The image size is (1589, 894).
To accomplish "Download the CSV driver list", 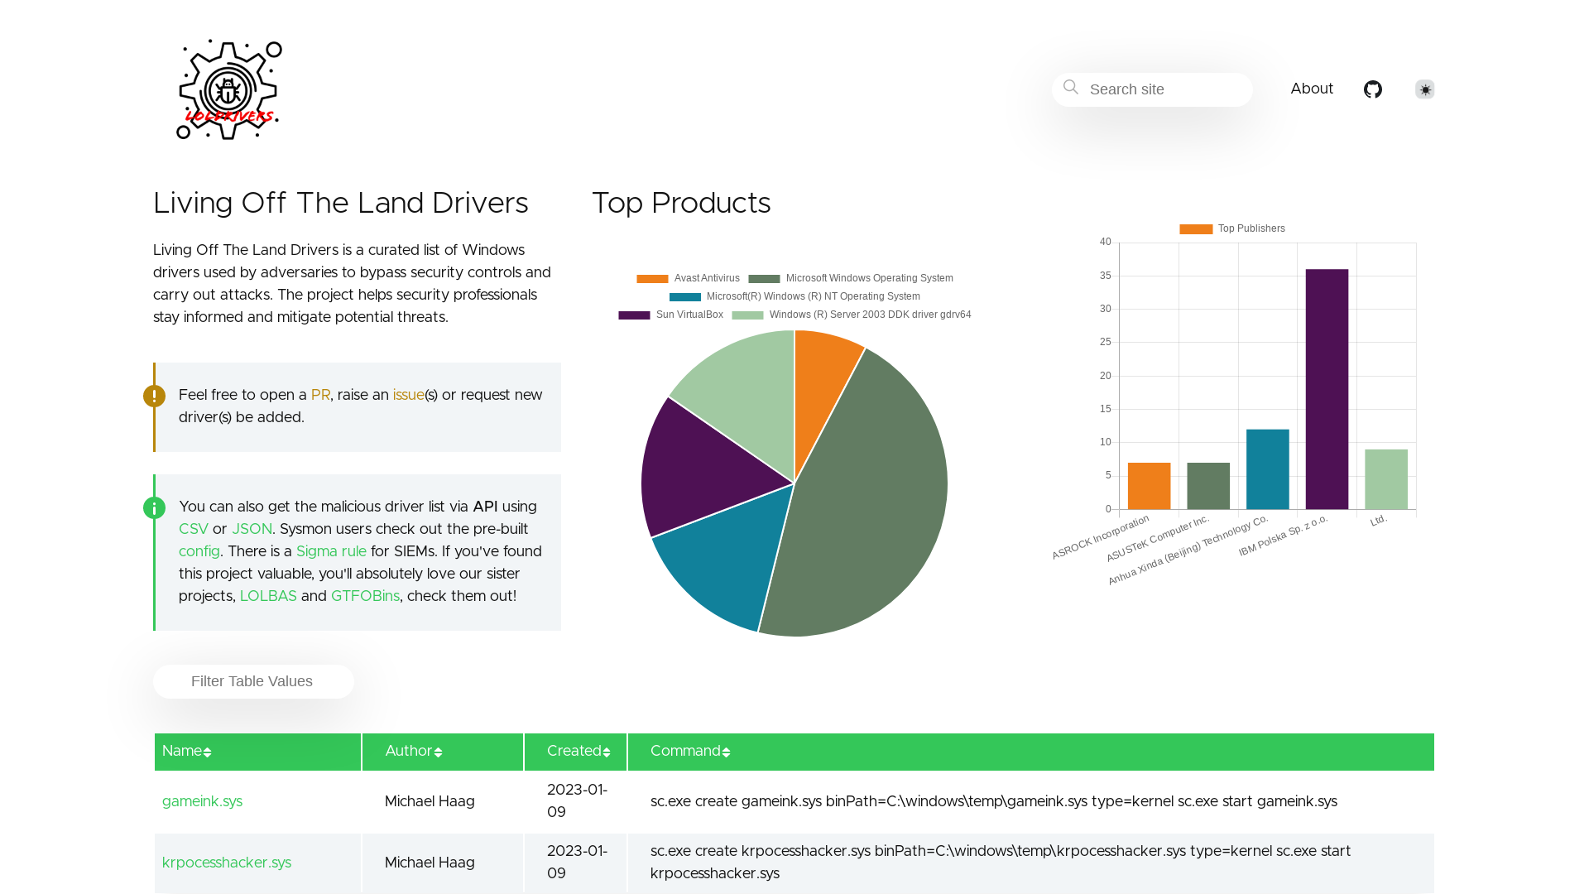I will (194, 529).
